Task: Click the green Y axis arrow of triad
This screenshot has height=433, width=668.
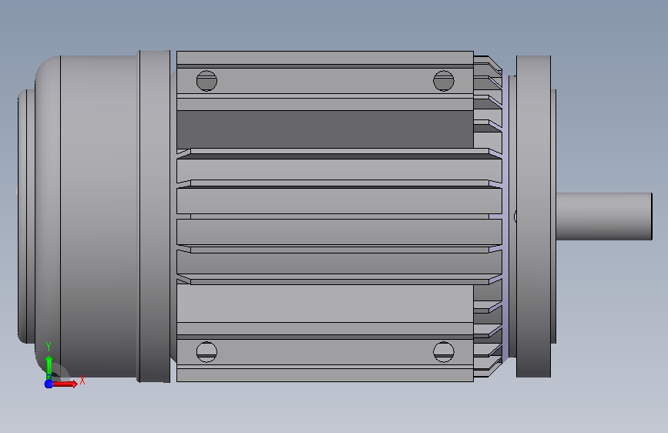Action: point(49,366)
